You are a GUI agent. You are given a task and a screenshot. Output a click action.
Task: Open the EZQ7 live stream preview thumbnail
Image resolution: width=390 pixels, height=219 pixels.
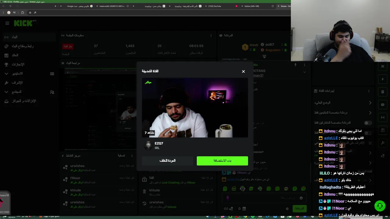195,108
